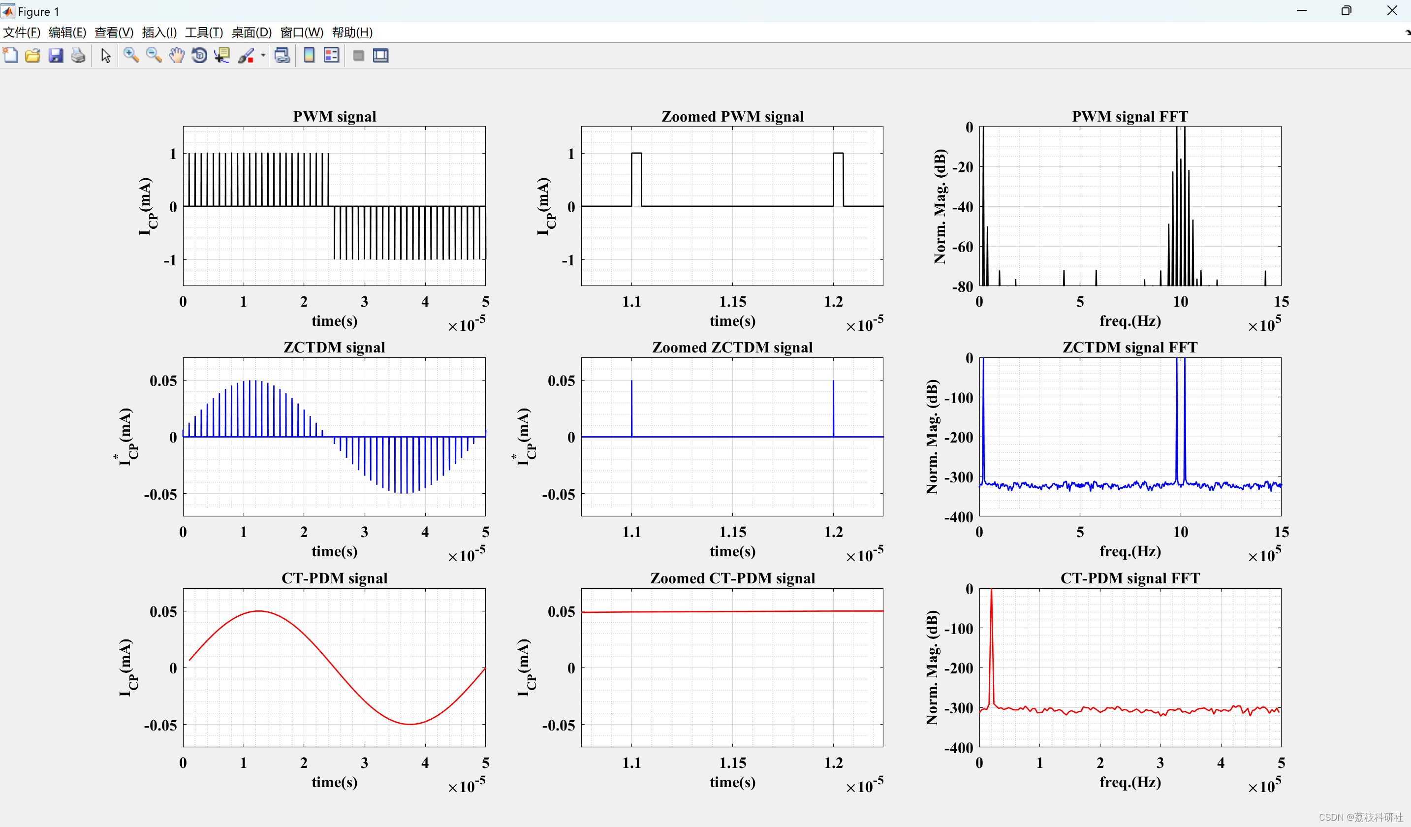This screenshot has height=827, width=1411.
Task: Click the Show Plot Tools button
Action: pos(381,56)
